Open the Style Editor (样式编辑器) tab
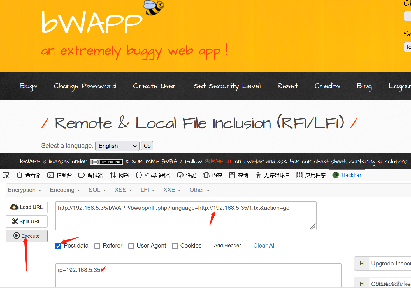The height and width of the screenshot is (289, 411). click(x=153, y=175)
